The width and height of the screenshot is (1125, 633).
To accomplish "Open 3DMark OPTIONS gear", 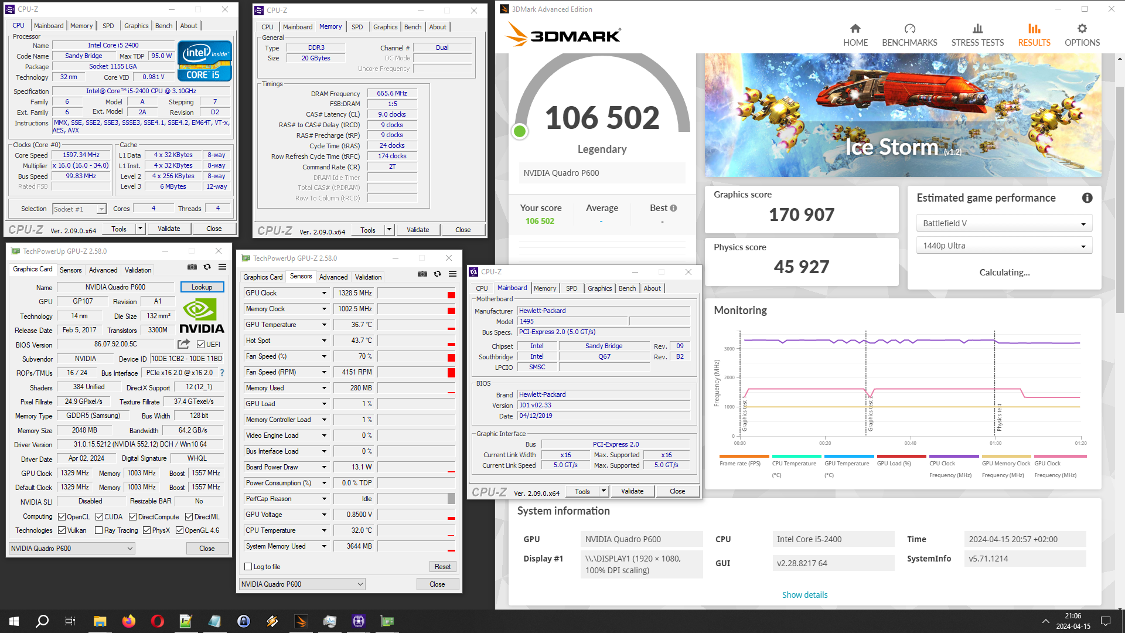I will (1082, 35).
